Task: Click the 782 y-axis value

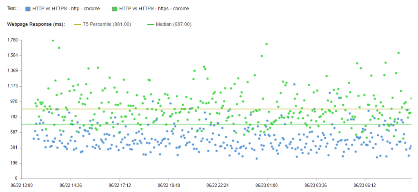Action: (x=14, y=117)
